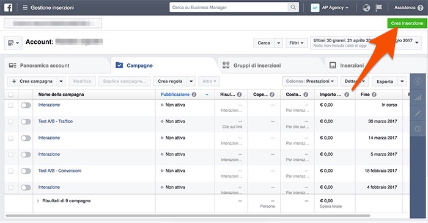
Task: Click info icon next to Pubblicazione
Action: pyautogui.click(x=194, y=94)
